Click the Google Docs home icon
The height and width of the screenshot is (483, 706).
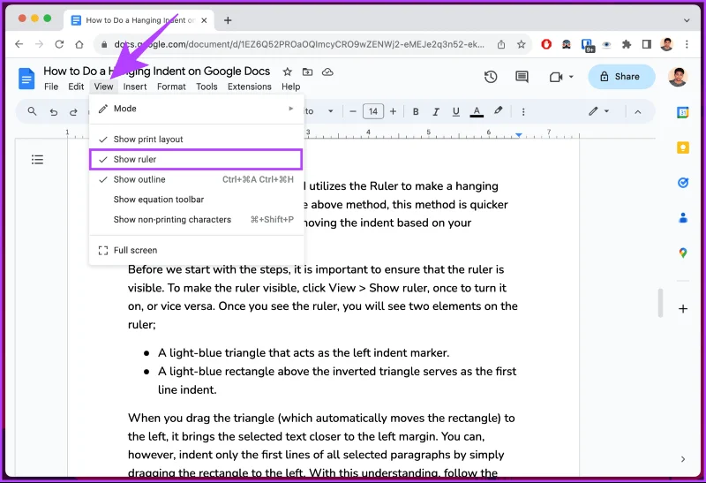pos(26,79)
